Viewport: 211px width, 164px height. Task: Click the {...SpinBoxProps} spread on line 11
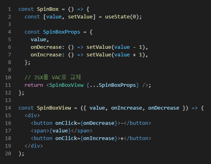click(x=113, y=85)
